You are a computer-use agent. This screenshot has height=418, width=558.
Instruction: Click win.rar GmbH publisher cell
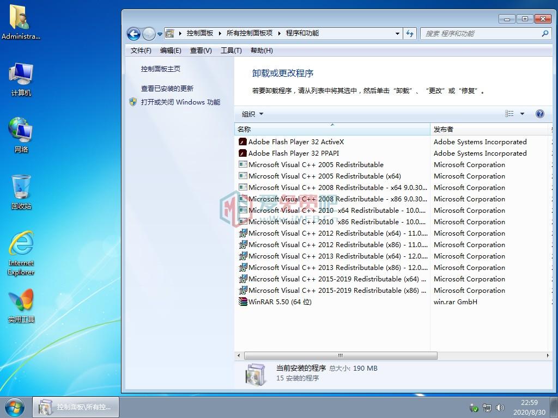pos(455,302)
